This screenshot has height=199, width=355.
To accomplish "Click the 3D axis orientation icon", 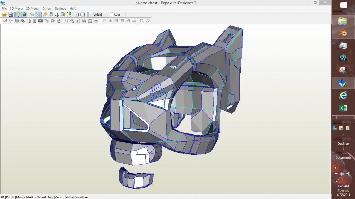I will click(57, 15).
